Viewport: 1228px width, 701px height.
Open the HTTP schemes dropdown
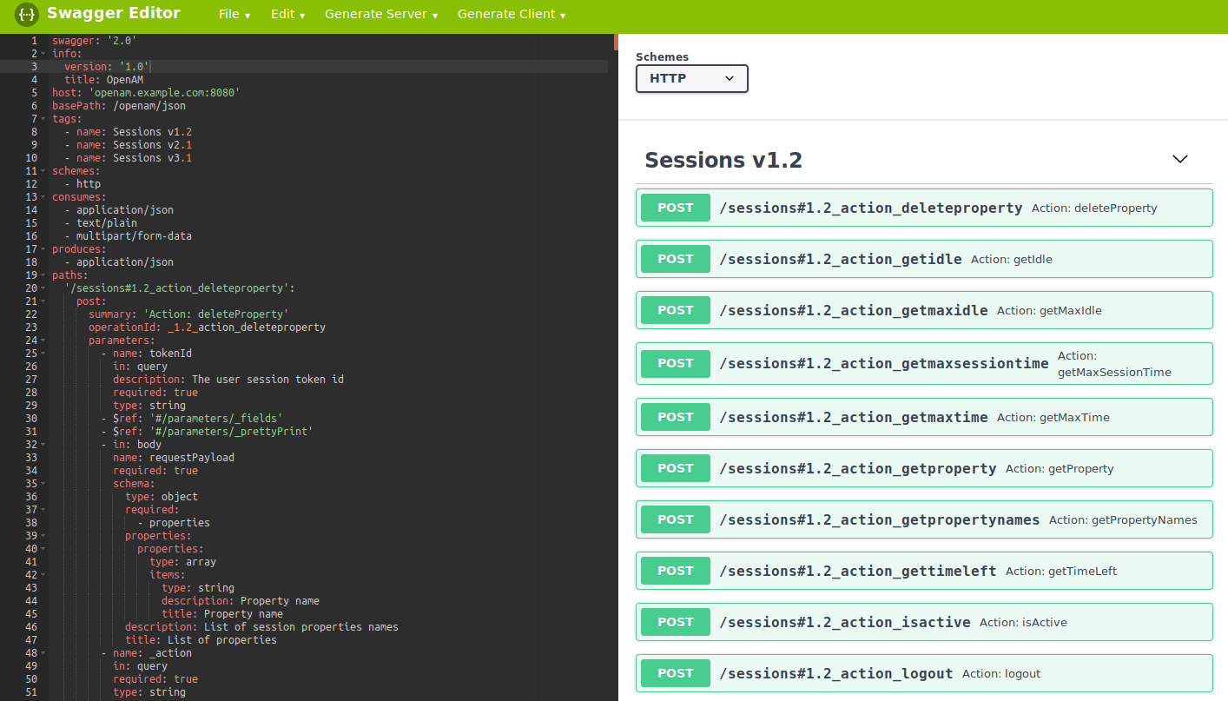pos(691,78)
